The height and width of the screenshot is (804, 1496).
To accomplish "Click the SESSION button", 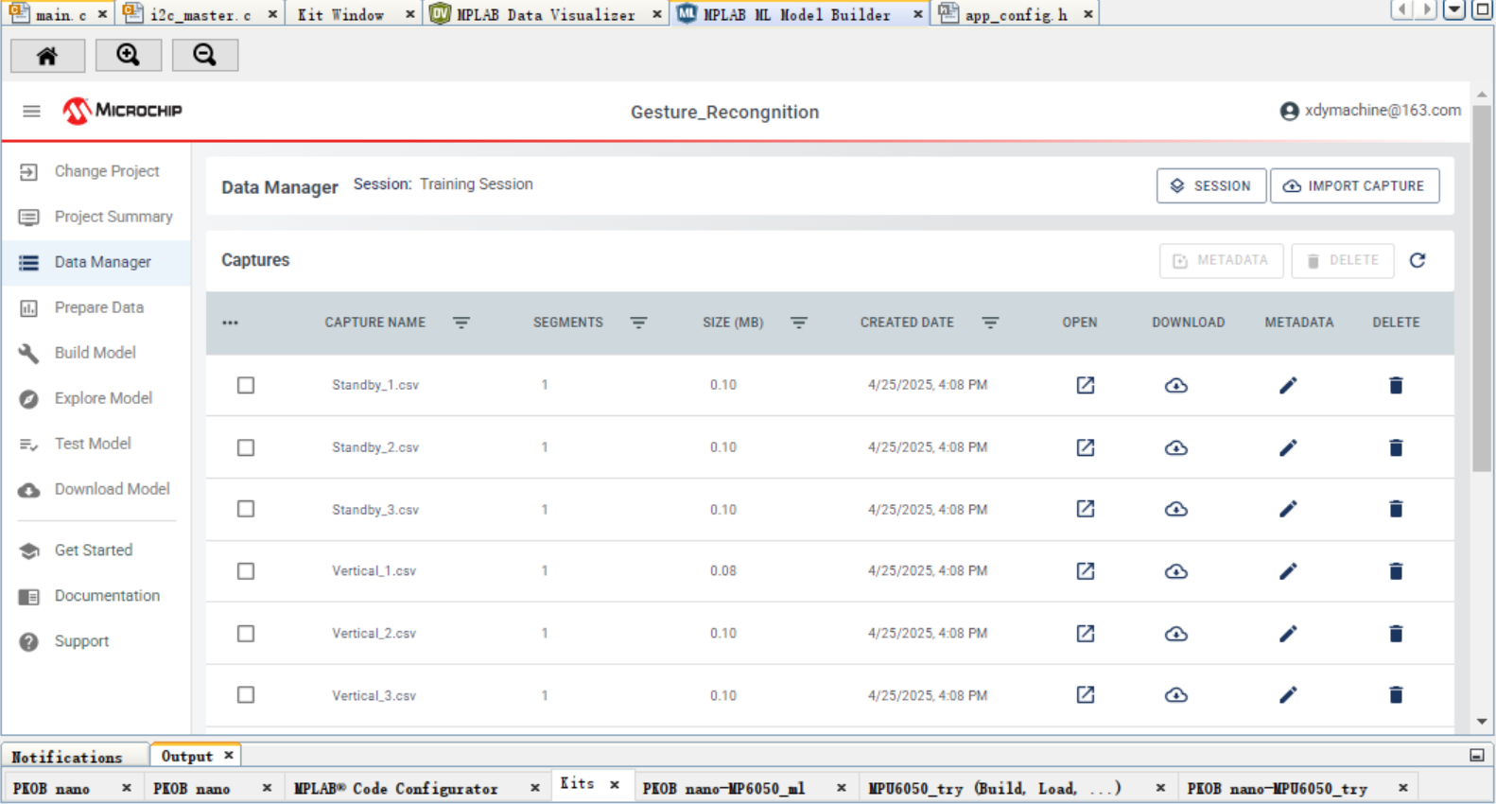I will point(1211,185).
